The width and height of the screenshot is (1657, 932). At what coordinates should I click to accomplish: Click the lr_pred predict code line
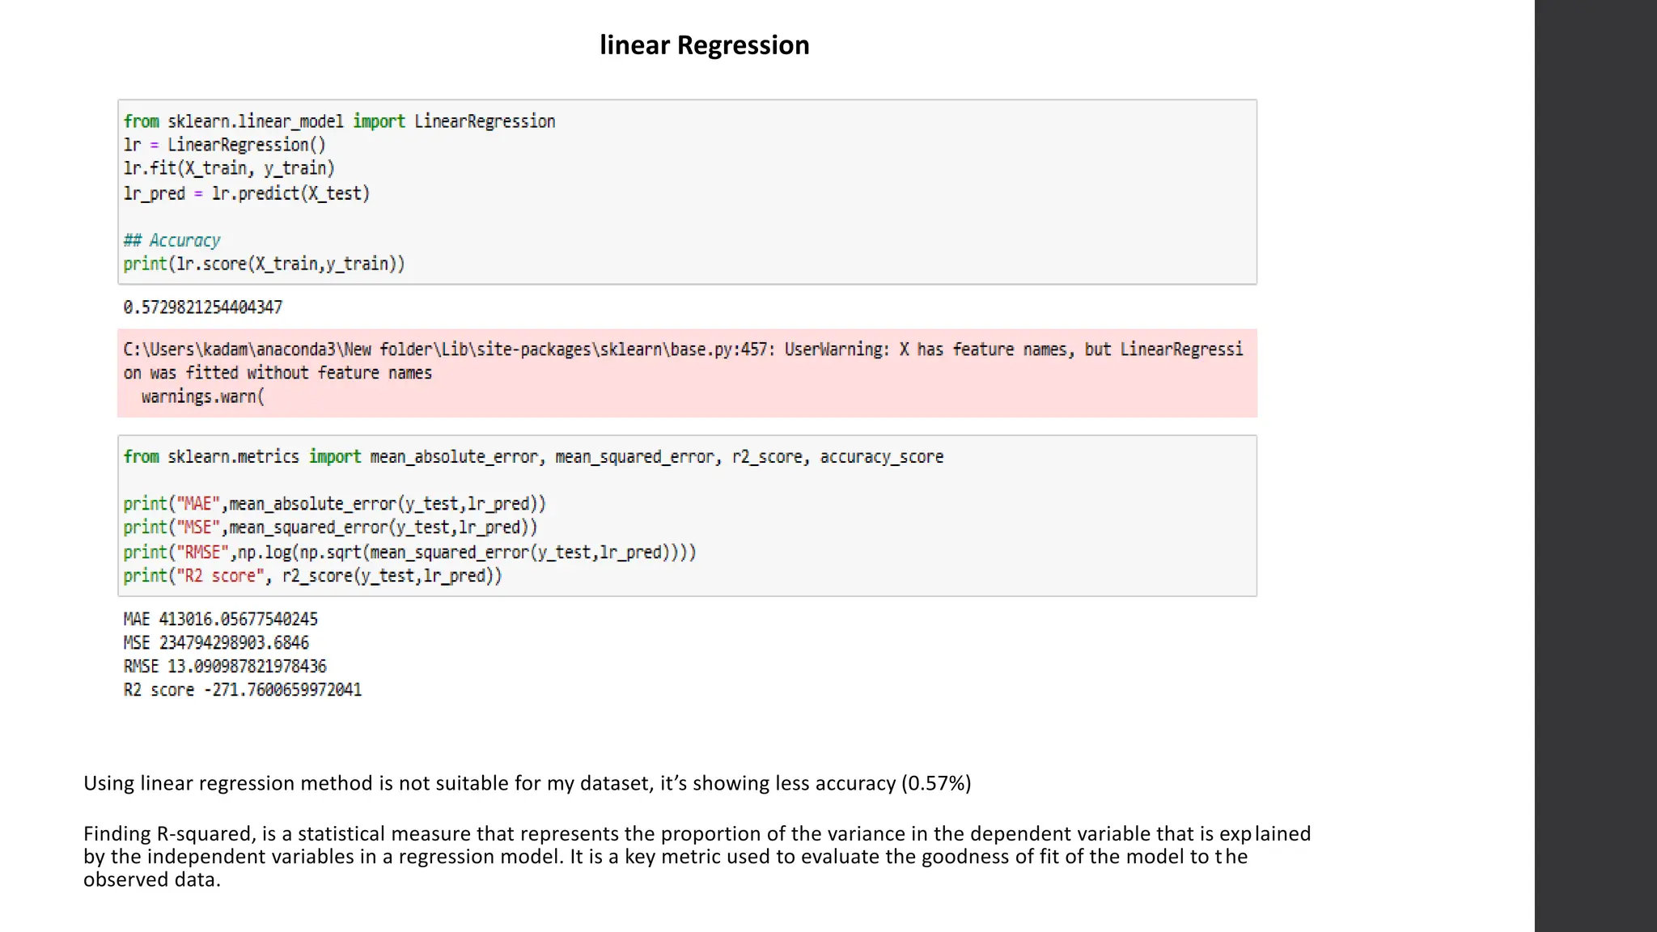pyautogui.click(x=246, y=193)
